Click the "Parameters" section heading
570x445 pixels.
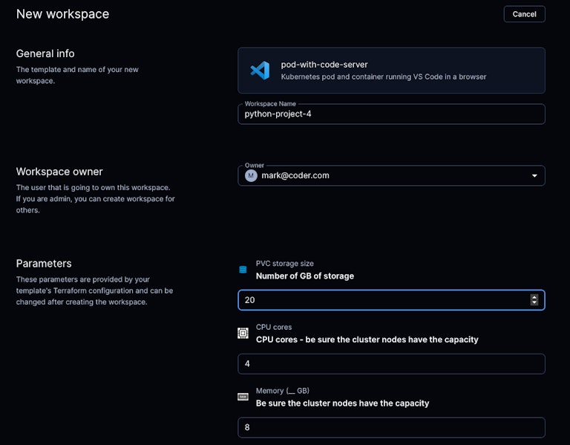(x=44, y=264)
